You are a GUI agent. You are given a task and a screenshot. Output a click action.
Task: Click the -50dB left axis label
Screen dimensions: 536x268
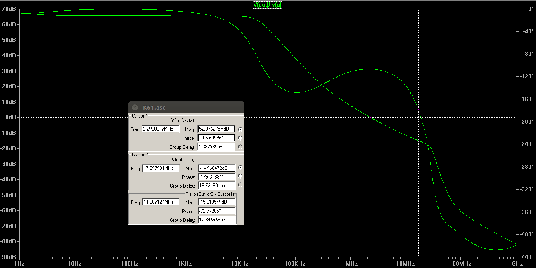coord(8,195)
